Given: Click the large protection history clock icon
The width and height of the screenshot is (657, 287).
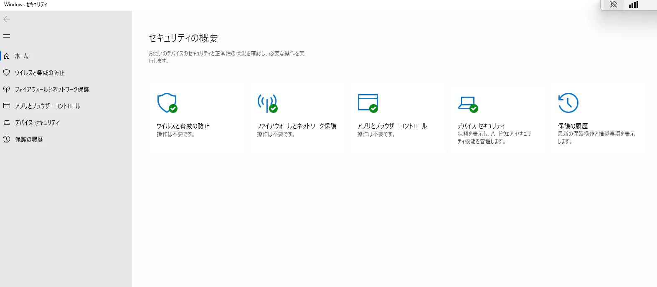Looking at the screenshot, I should pyautogui.click(x=568, y=103).
